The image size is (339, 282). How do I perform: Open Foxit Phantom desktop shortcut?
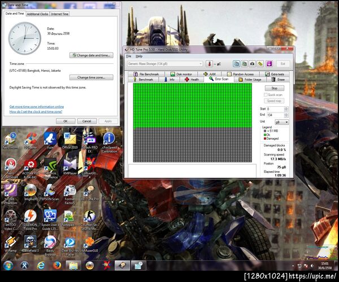10,194
